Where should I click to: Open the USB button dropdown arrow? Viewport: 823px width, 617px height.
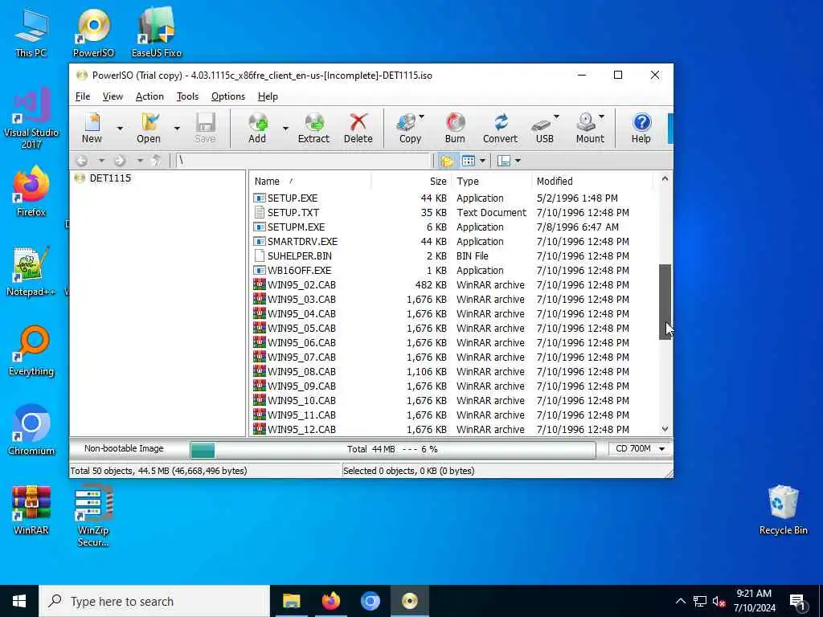(556, 117)
